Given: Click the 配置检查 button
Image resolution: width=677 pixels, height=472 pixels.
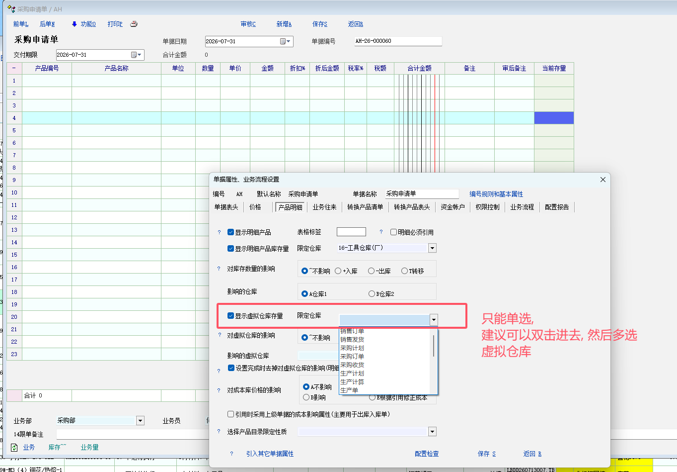Looking at the screenshot, I should click(427, 454).
